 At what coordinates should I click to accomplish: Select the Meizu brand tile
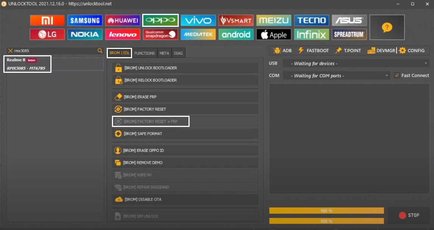(x=274, y=21)
